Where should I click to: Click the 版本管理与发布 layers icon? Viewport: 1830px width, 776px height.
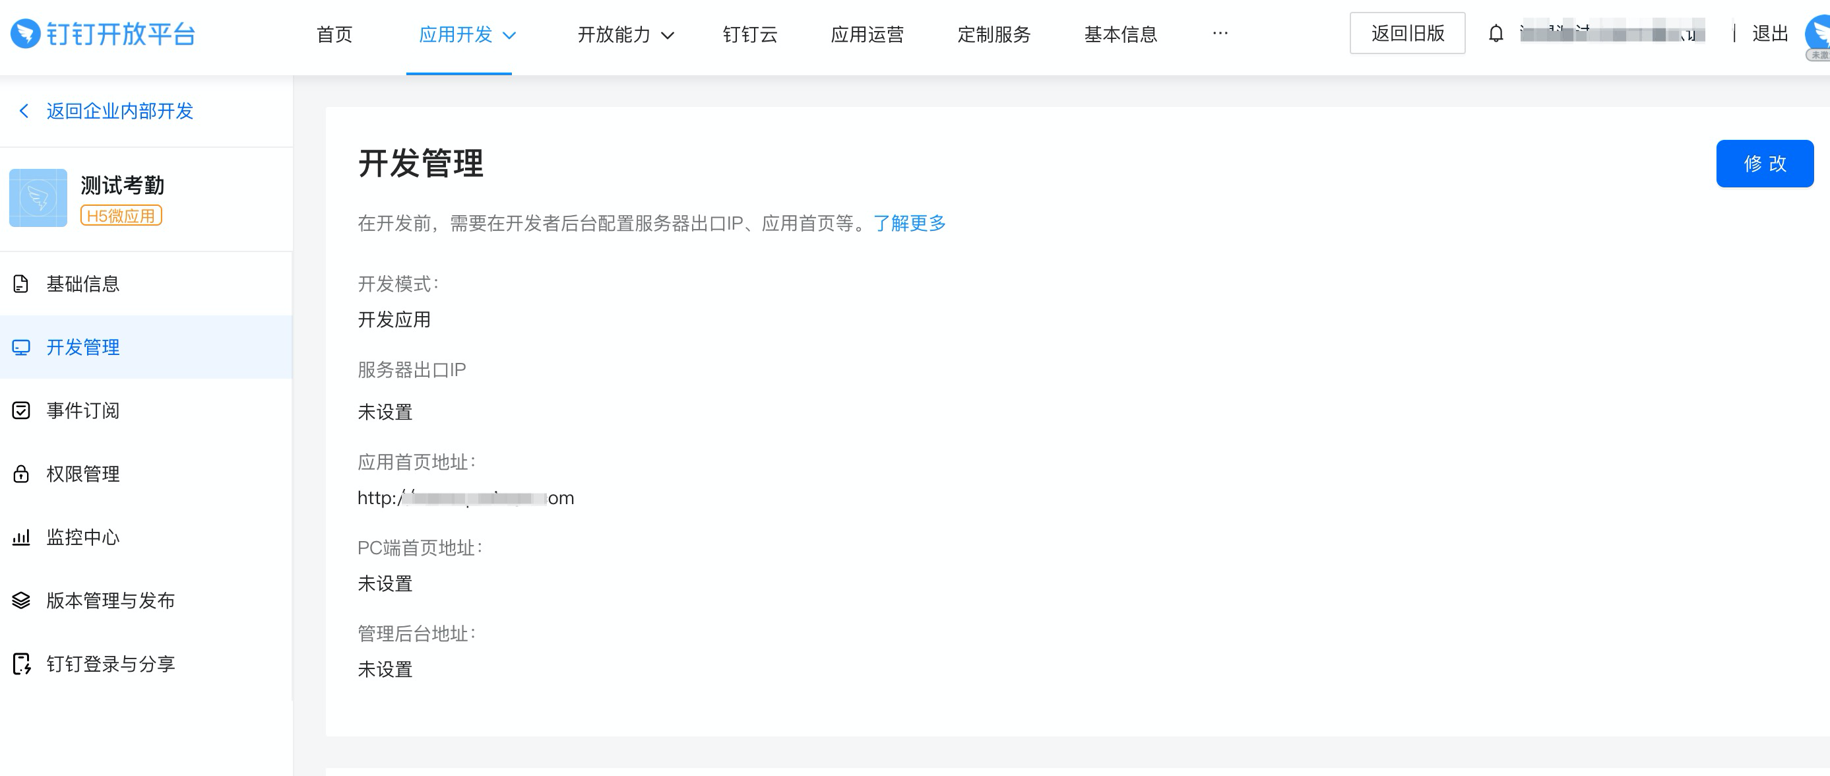pos(21,600)
